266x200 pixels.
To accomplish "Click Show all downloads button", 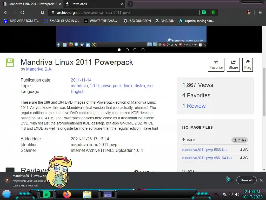I will (x=246, y=180).
